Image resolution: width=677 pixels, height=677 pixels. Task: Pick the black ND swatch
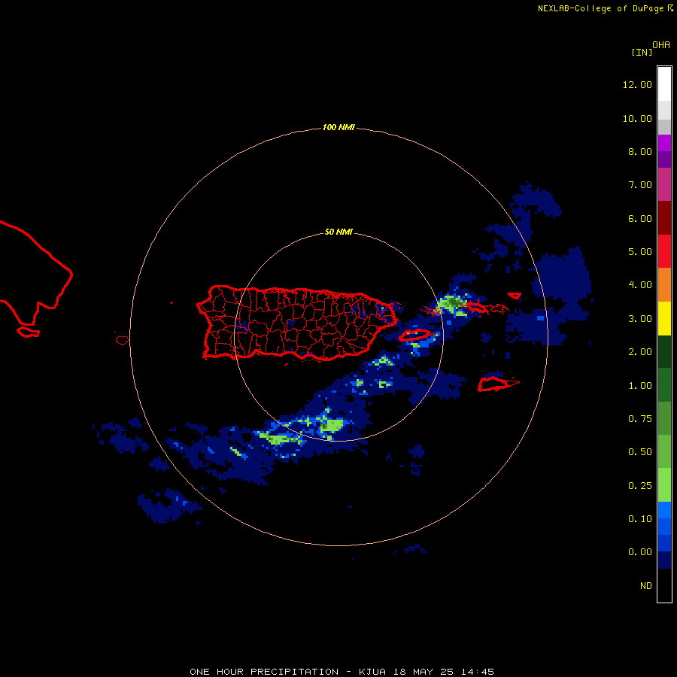[664, 585]
